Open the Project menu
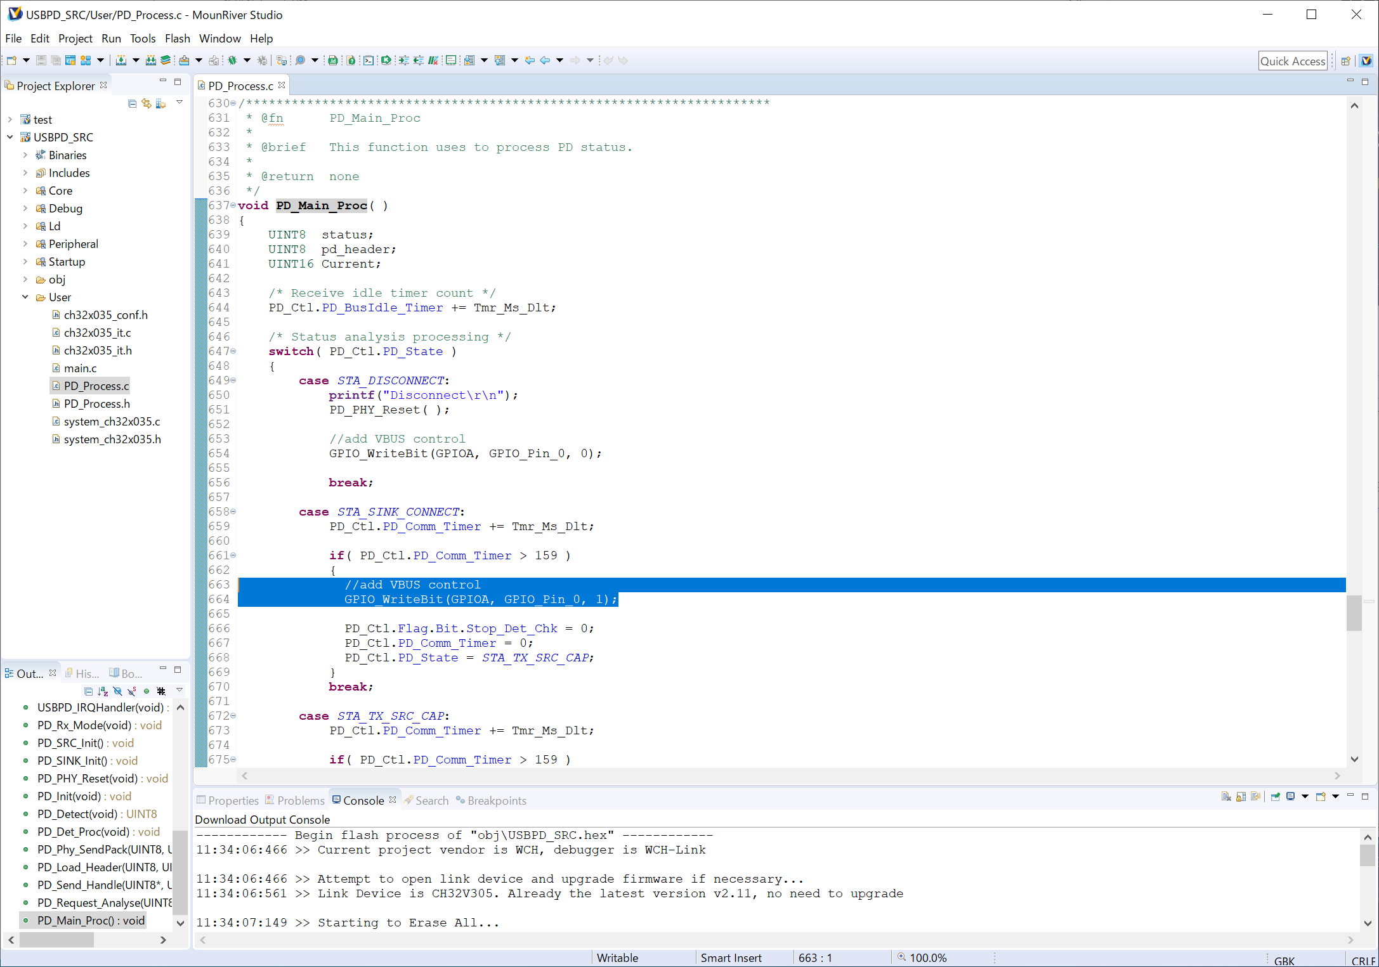Image resolution: width=1379 pixels, height=967 pixels. [75, 38]
